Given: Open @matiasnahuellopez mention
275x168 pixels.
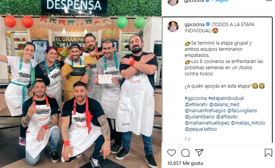Looking at the screenshot, I should [x=207, y=123].
